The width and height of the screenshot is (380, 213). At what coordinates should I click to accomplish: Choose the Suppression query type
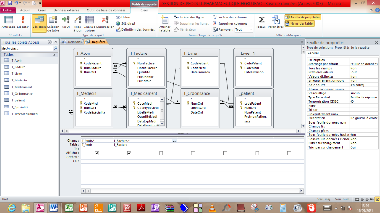click(105, 22)
